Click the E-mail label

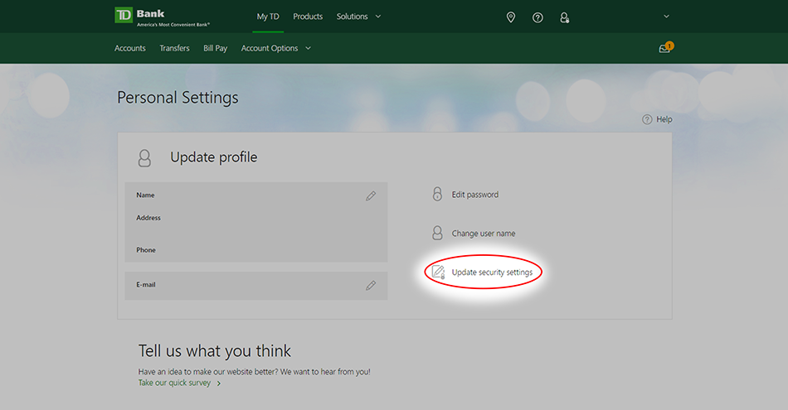click(x=146, y=285)
